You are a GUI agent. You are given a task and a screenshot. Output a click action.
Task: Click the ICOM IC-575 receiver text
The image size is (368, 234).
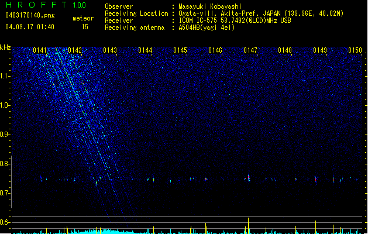point(235,20)
